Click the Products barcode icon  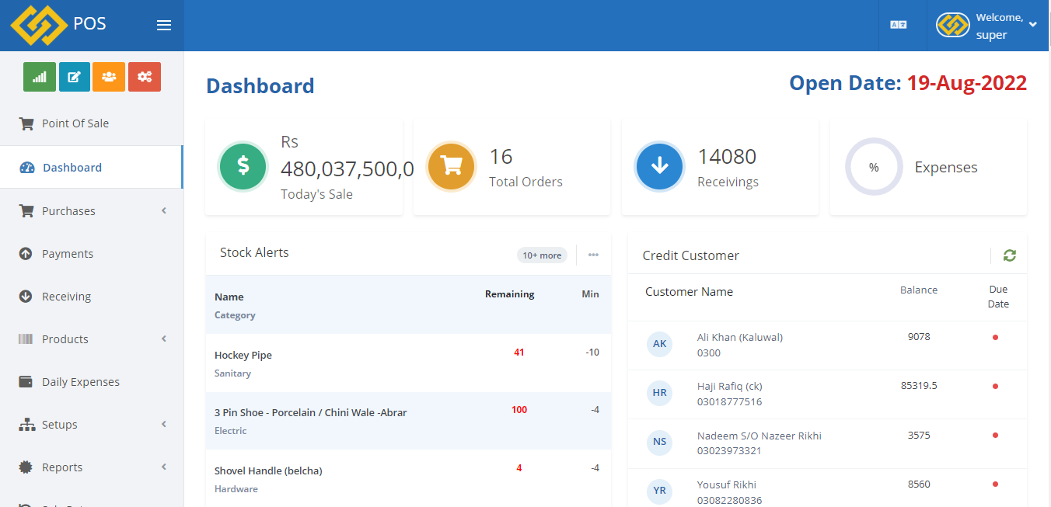click(x=26, y=339)
